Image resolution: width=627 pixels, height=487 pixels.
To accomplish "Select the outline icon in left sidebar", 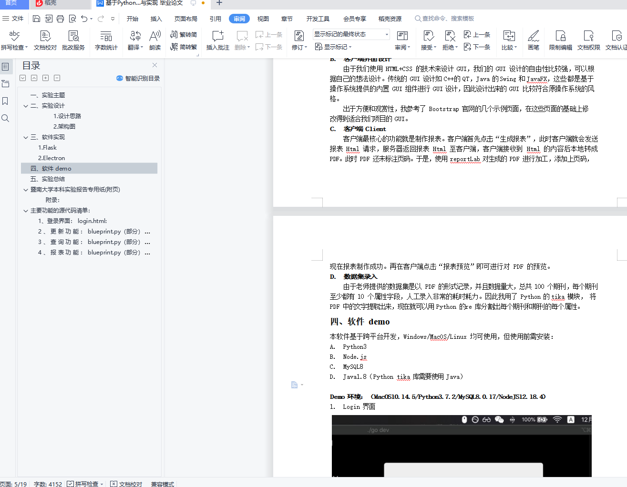I will click(5, 67).
